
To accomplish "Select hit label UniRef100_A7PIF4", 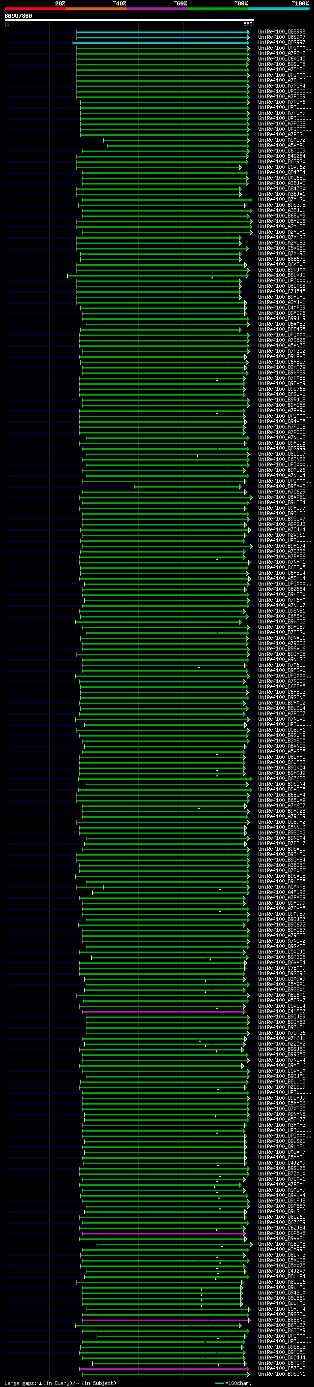I will (282, 86).
